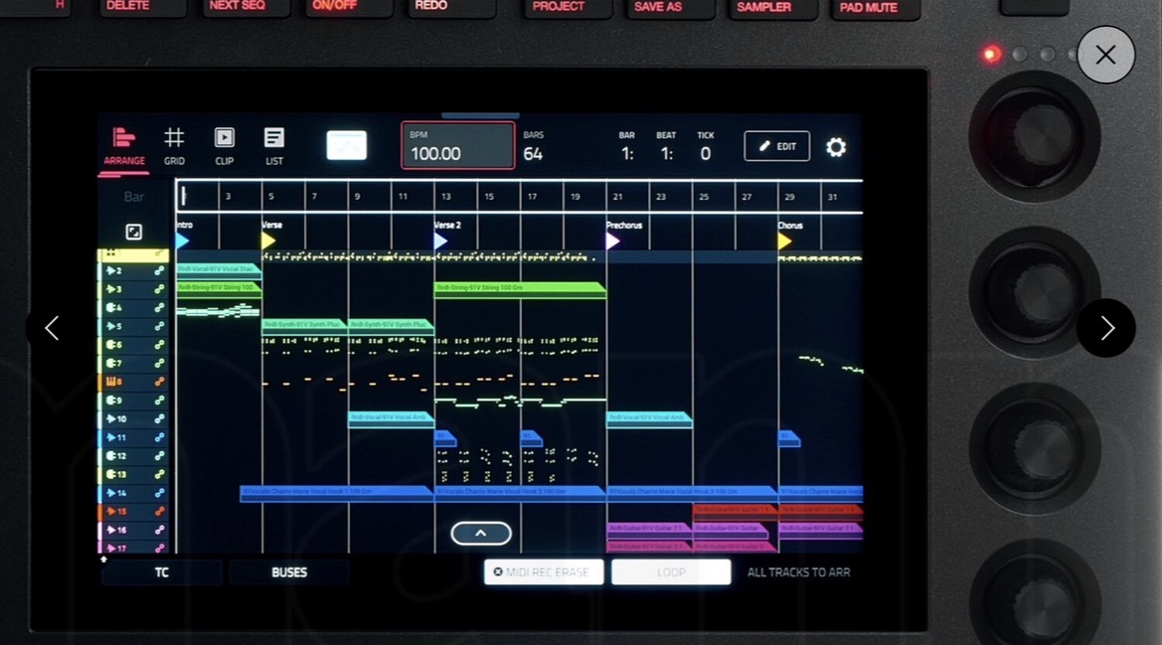Select track 8 keyboard icon
1162x645 pixels.
click(113, 382)
